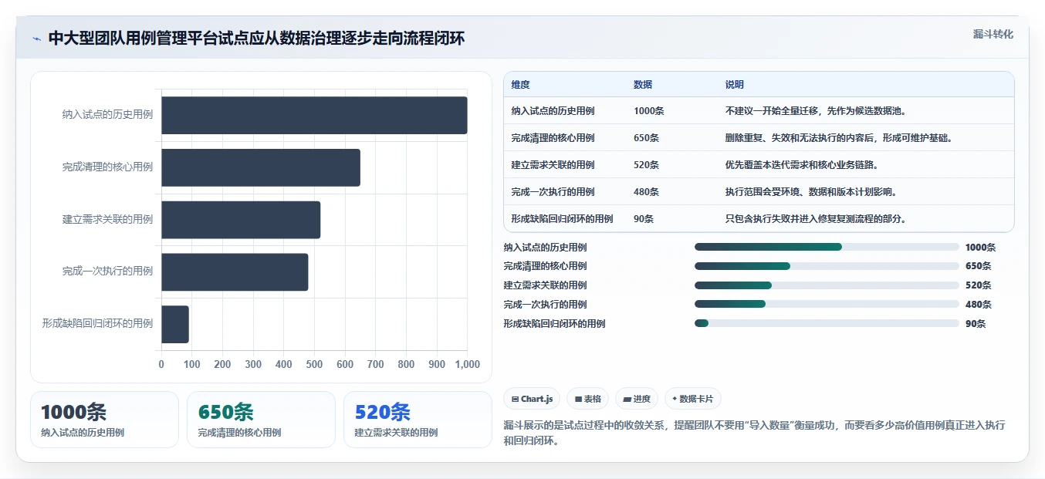Click 完成一次执行的用例 in the table's 维度 column
The width and height of the screenshot is (1045, 479).
click(553, 192)
